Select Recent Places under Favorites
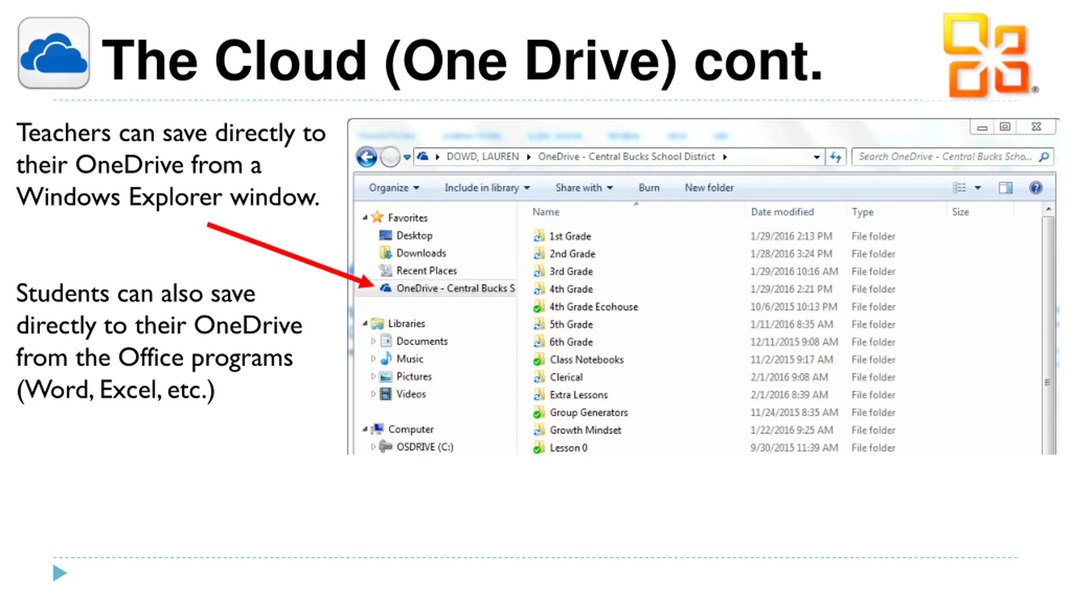 click(x=426, y=270)
